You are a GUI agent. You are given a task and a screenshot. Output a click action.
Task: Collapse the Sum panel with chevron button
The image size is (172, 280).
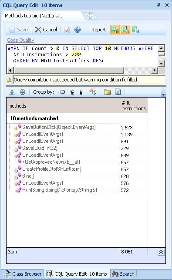click(x=161, y=252)
